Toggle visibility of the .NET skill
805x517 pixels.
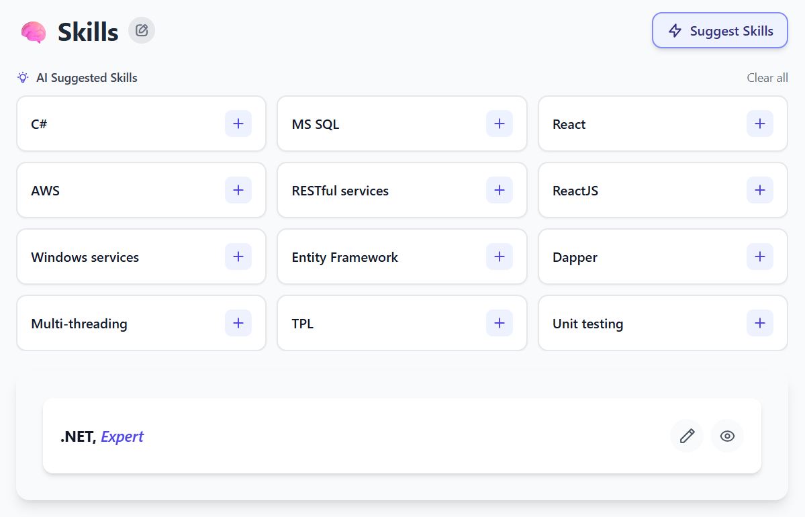coord(727,436)
